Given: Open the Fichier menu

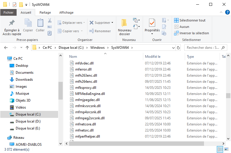Looking at the screenshot, I should (8, 12).
